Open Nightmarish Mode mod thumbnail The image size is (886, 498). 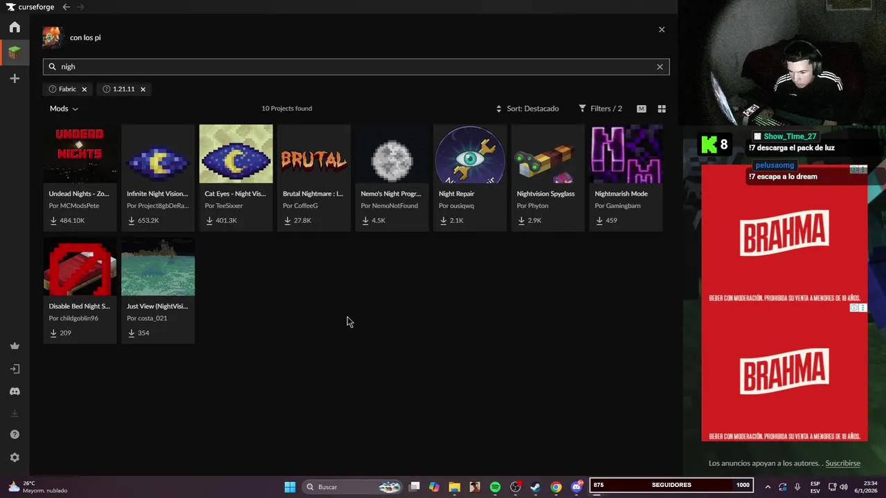click(x=626, y=154)
